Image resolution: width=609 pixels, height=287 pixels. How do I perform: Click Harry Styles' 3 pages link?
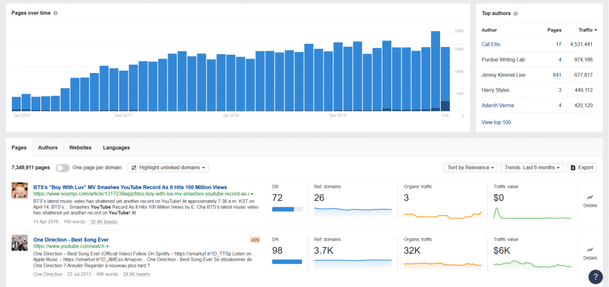[560, 90]
